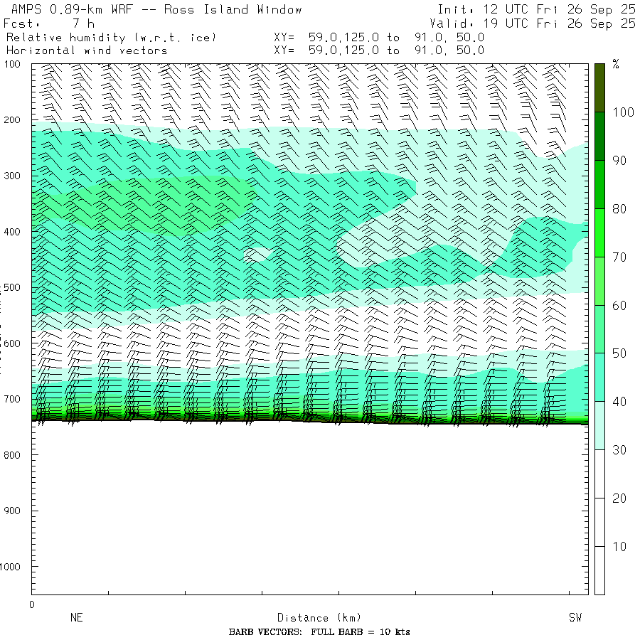640x640 pixels.
Task: Click the 'Valid: 19 UTC Fri 26 Sep 25' text
Action: point(532,23)
